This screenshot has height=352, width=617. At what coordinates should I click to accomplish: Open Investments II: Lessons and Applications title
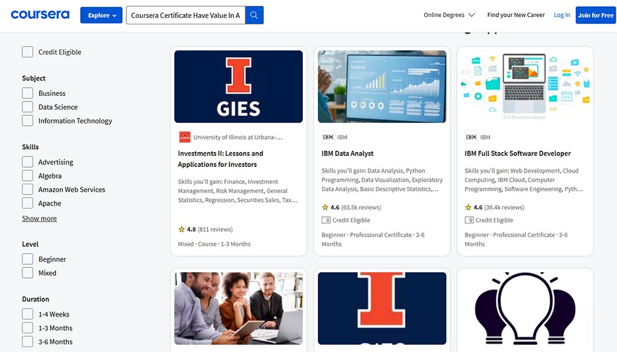tap(221, 159)
